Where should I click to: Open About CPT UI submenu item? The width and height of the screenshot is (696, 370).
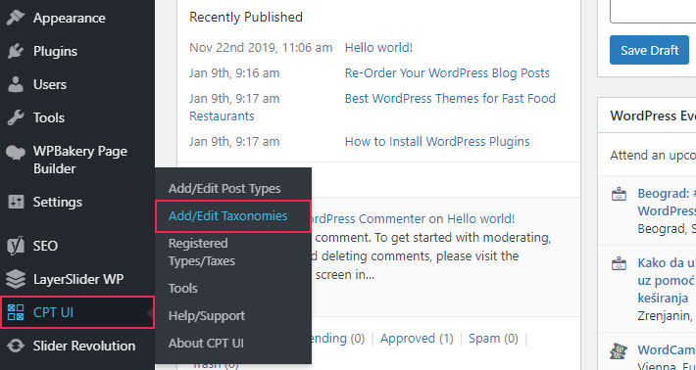[x=206, y=344]
